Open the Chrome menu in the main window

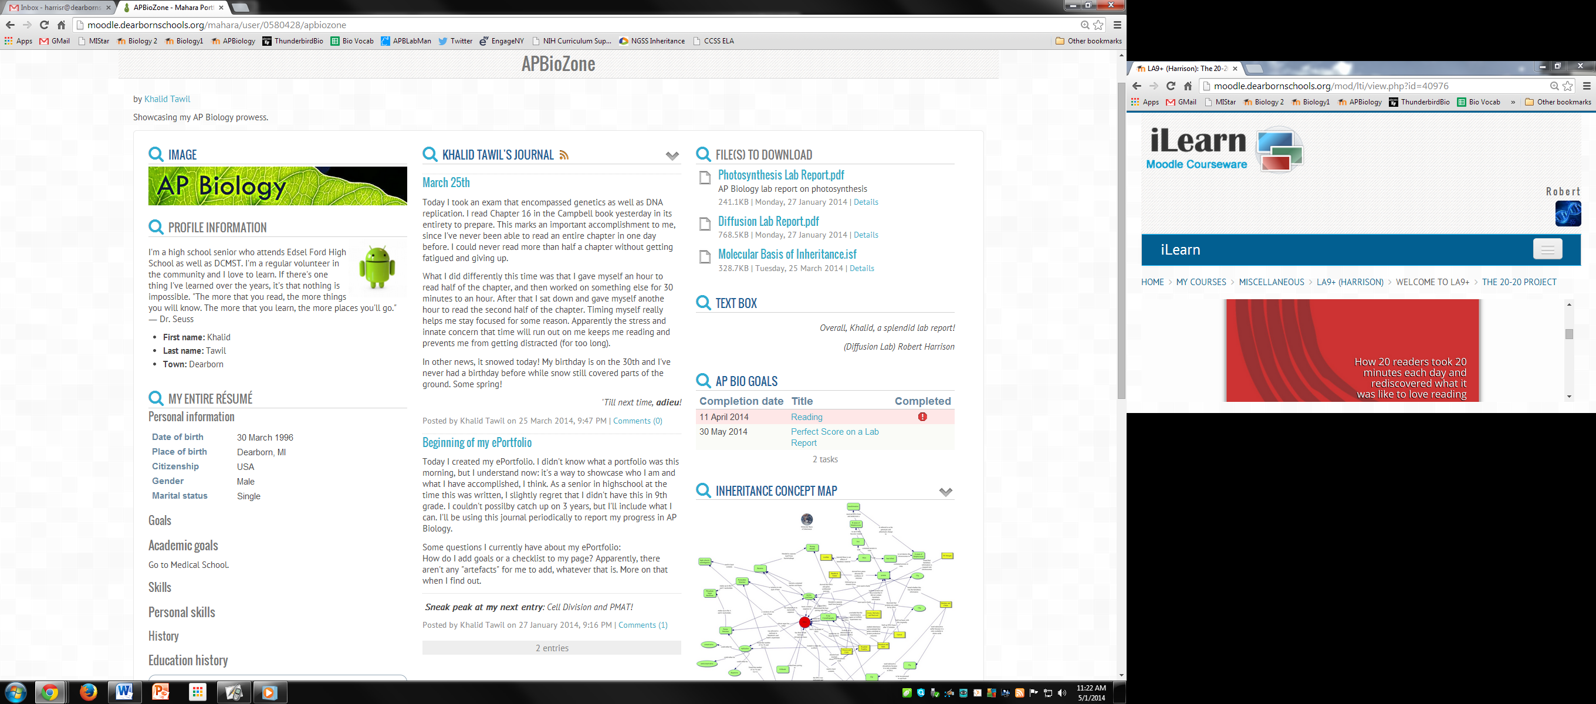1117,25
